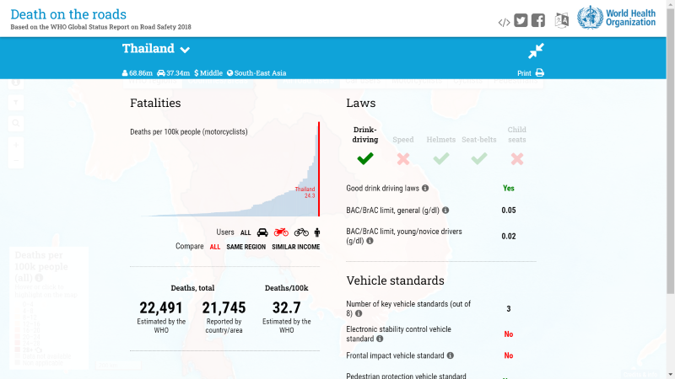The image size is (675, 379).
Task: Filter users by car occupants icon
Action: click(x=262, y=232)
